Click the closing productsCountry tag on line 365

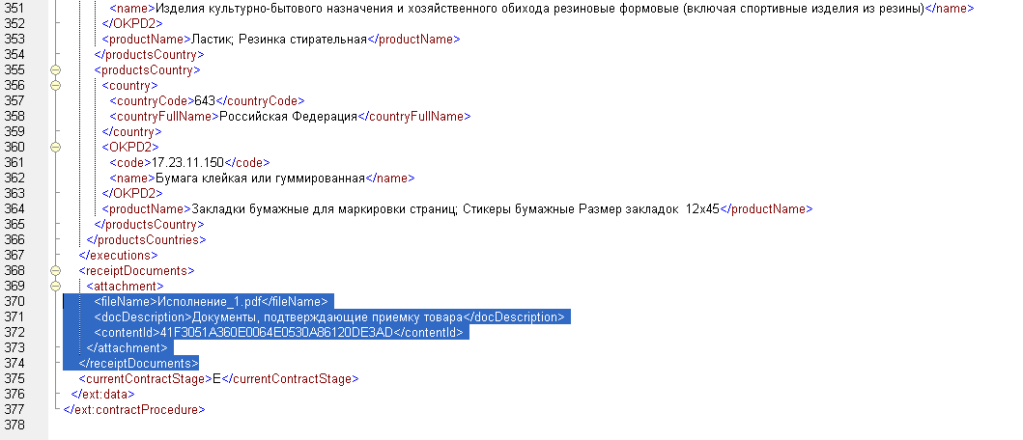[149, 224]
